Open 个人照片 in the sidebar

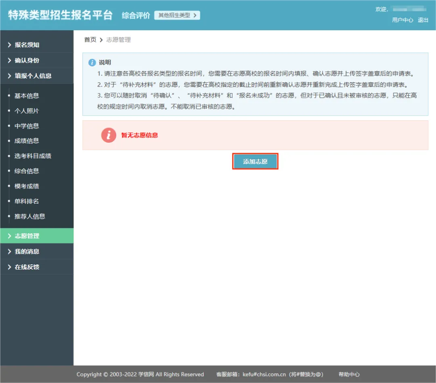pyautogui.click(x=27, y=111)
